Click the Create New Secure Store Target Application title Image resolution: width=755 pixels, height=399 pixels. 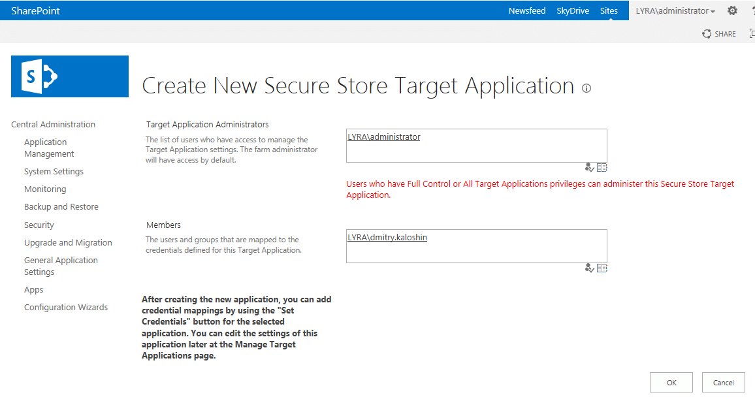point(358,86)
